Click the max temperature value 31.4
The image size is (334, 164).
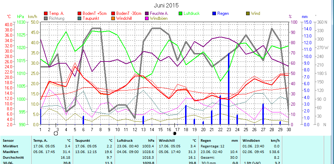[x=66, y=152]
